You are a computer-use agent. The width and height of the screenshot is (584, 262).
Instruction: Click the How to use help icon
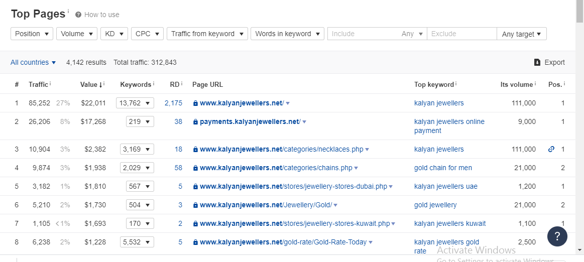point(79,15)
